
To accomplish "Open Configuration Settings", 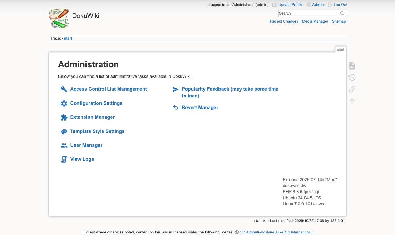I will tap(96, 103).
